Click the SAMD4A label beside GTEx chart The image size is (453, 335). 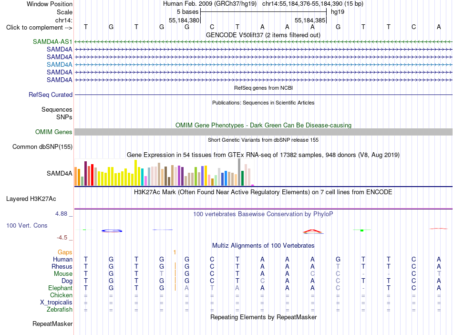click(60, 173)
